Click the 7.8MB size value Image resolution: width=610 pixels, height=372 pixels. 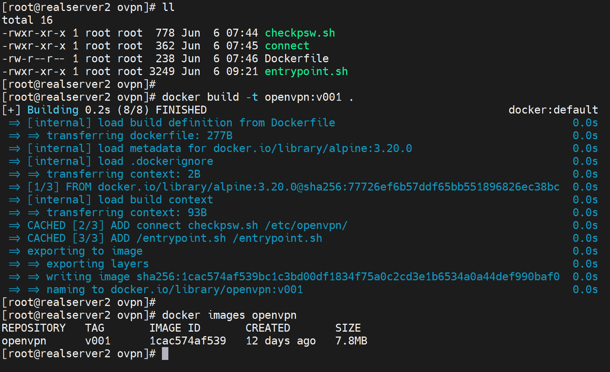click(x=351, y=341)
